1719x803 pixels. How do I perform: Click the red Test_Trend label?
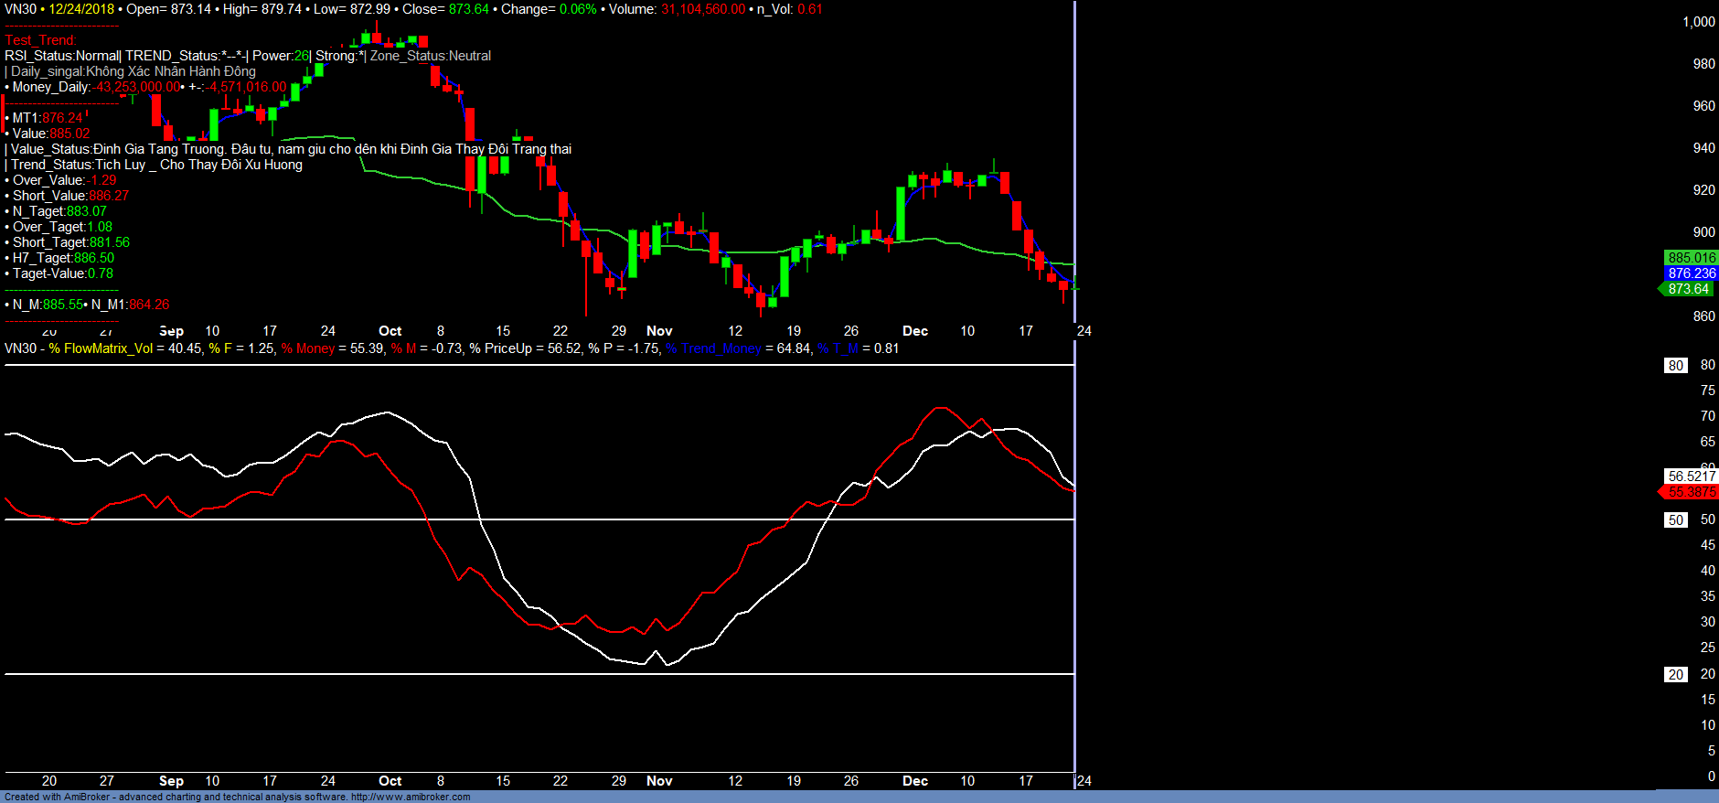[x=41, y=40]
